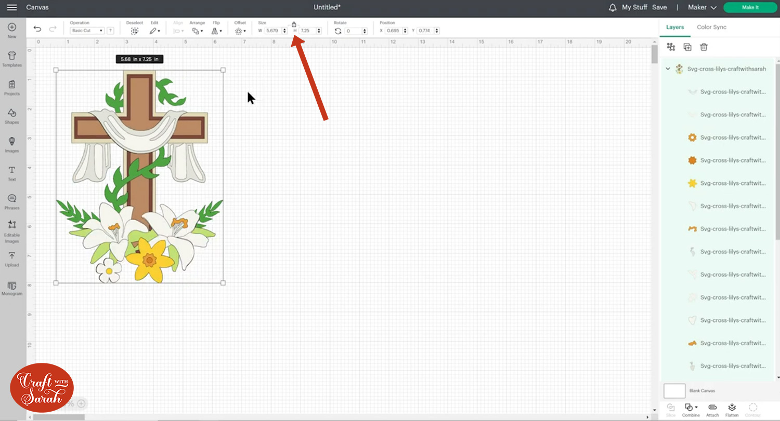Open the Align dropdown
The image size is (780, 421).
click(178, 31)
